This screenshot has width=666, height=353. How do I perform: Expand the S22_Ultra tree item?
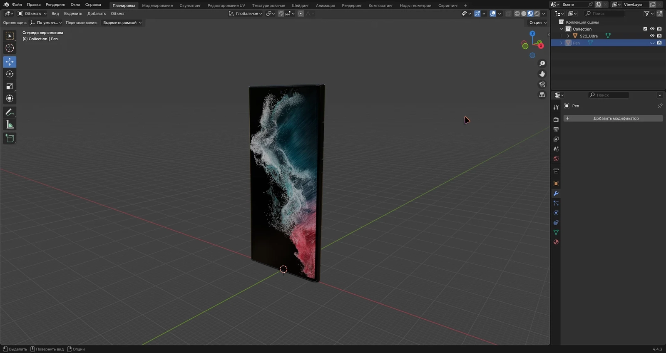point(568,36)
